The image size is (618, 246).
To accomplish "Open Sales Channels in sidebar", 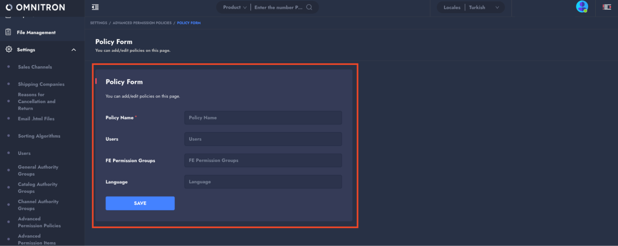I will (35, 67).
